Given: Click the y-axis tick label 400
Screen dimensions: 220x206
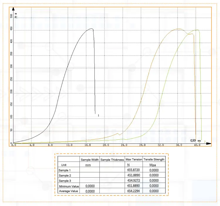Looking at the screenshot, I should [x=11, y=41].
